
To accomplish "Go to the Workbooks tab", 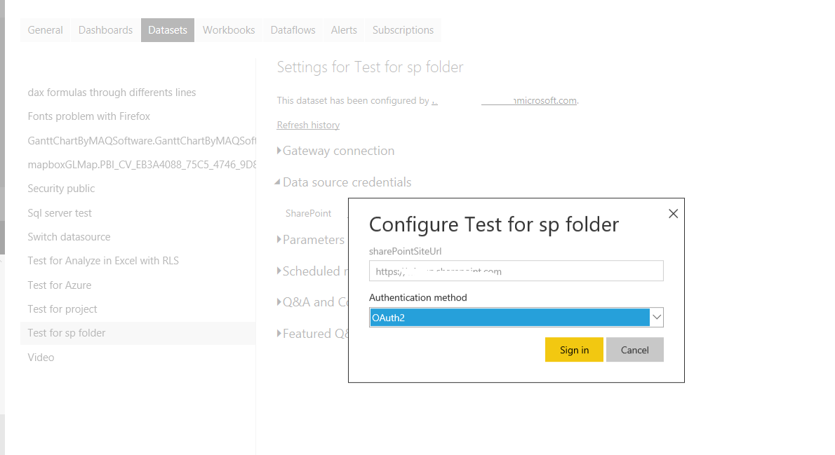I will click(x=229, y=30).
